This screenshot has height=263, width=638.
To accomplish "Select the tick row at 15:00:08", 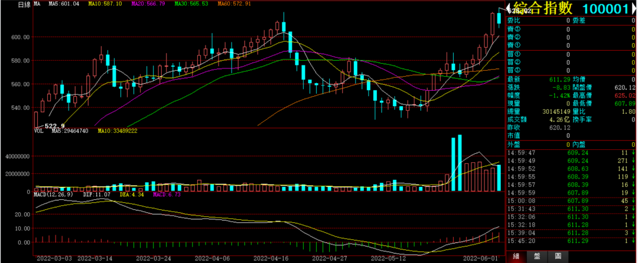I will click(x=571, y=200).
